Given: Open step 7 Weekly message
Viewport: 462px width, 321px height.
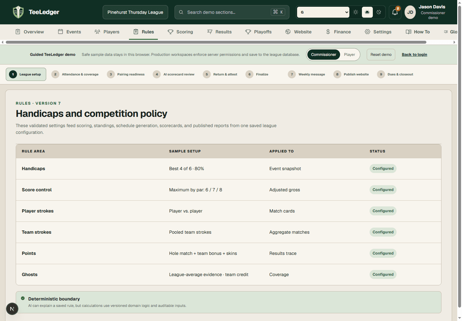Looking at the screenshot, I should click(x=306, y=74).
